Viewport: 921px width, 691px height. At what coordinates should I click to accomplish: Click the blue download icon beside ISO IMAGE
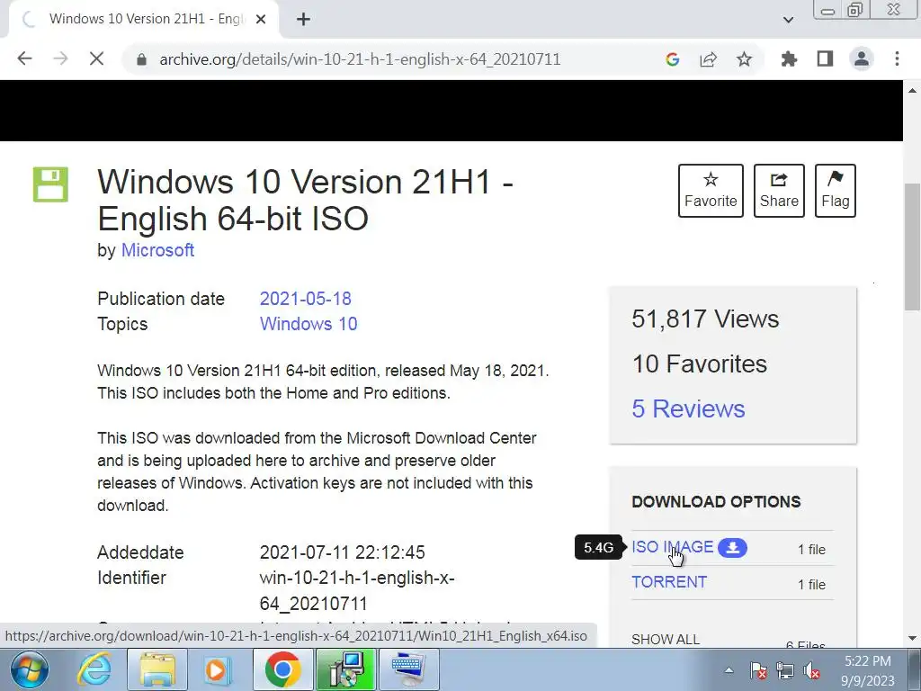[732, 548]
